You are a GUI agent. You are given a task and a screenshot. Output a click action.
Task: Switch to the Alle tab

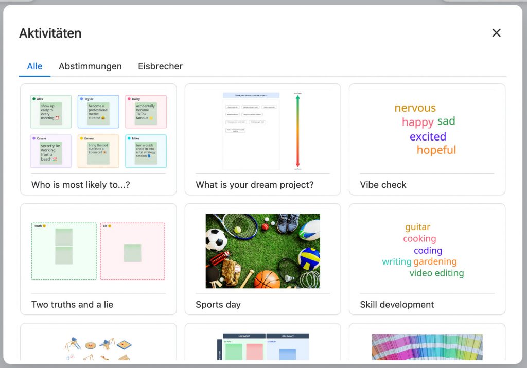click(34, 66)
